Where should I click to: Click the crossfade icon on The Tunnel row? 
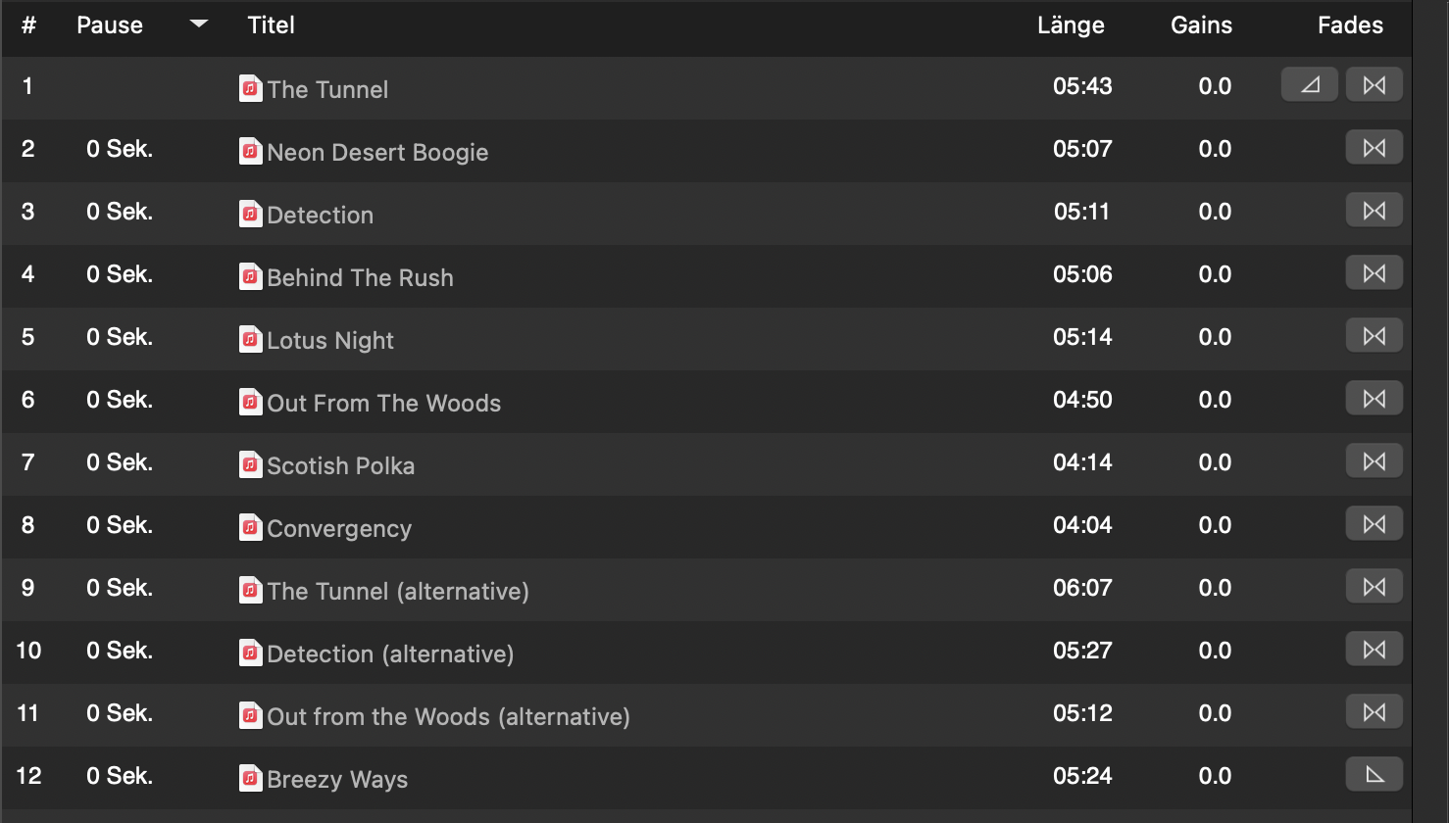(x=1374, y=85)
